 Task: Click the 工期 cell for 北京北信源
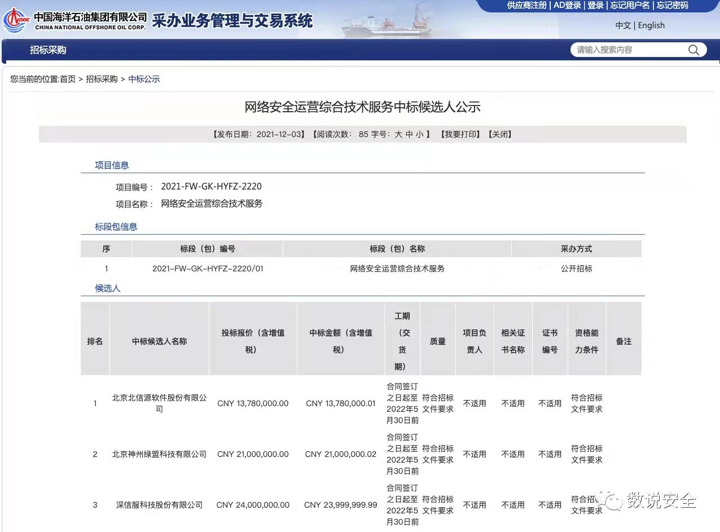pyautogui.click(x=402, y=403)
